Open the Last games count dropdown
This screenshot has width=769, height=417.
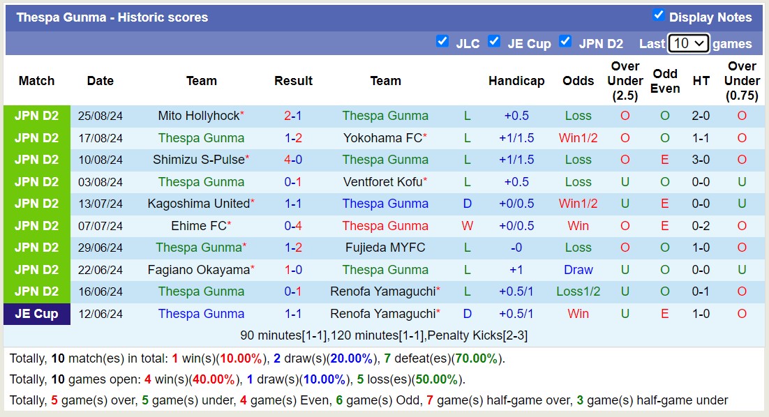pyautogui.click(x=688, y=43)
